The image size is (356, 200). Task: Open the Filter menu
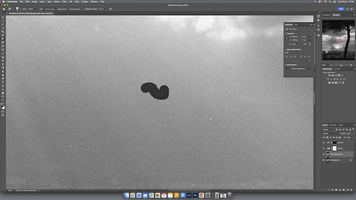click(x=65, y=2)
